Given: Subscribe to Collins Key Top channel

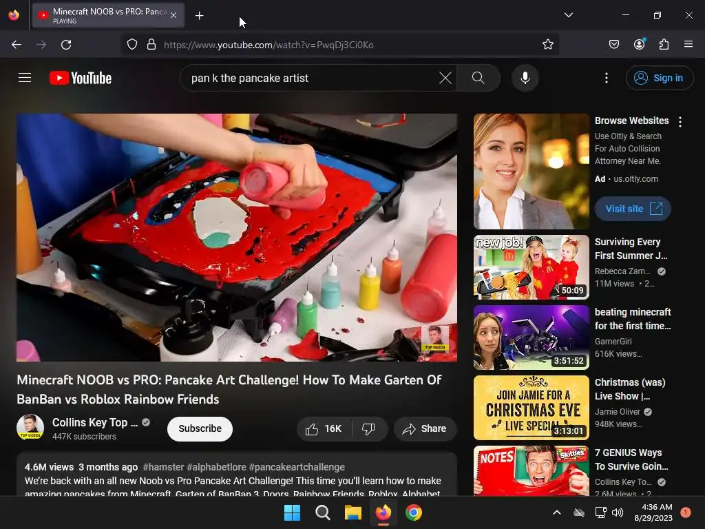Looking at the screenshot, I should [x=200, y=428].
